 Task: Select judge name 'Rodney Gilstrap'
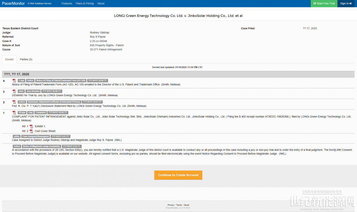(99, 32)
